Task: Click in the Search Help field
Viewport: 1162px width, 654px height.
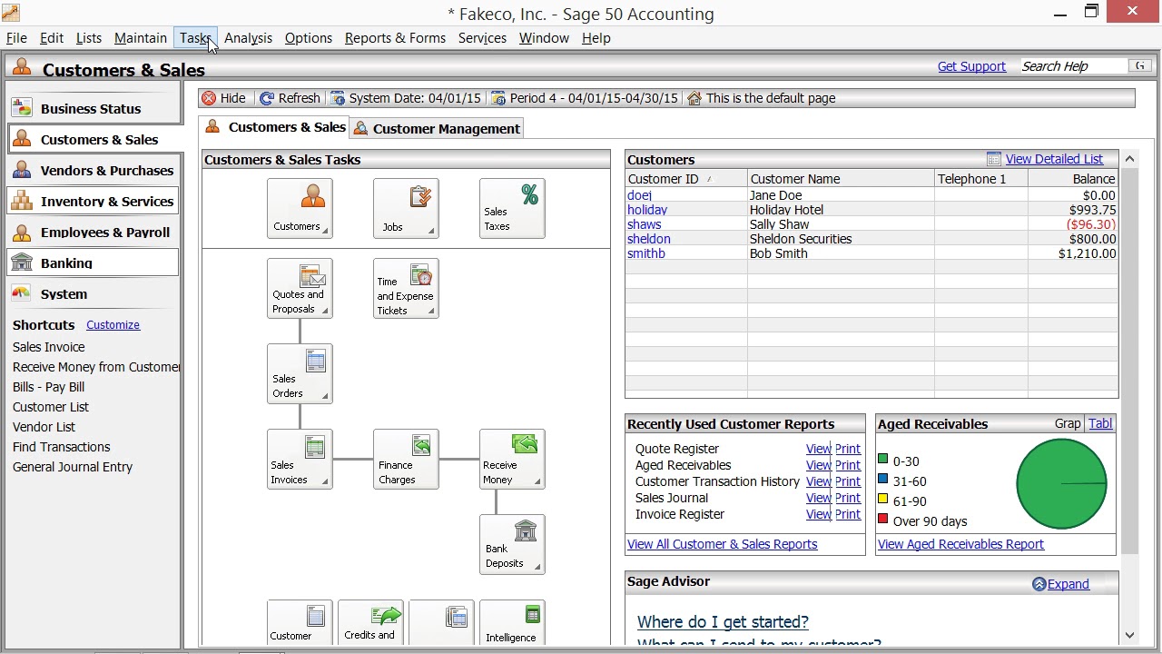Action: click(1073, 66)
